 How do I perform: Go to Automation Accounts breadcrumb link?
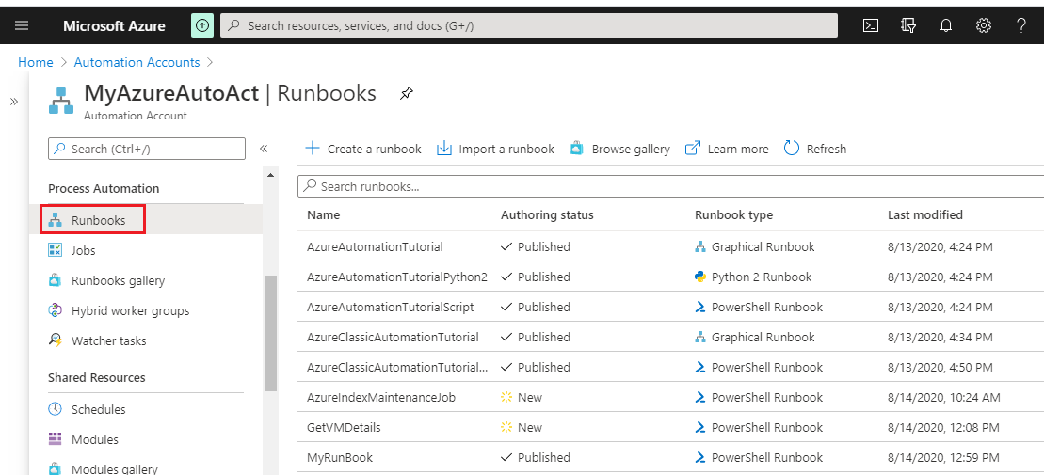137,62
